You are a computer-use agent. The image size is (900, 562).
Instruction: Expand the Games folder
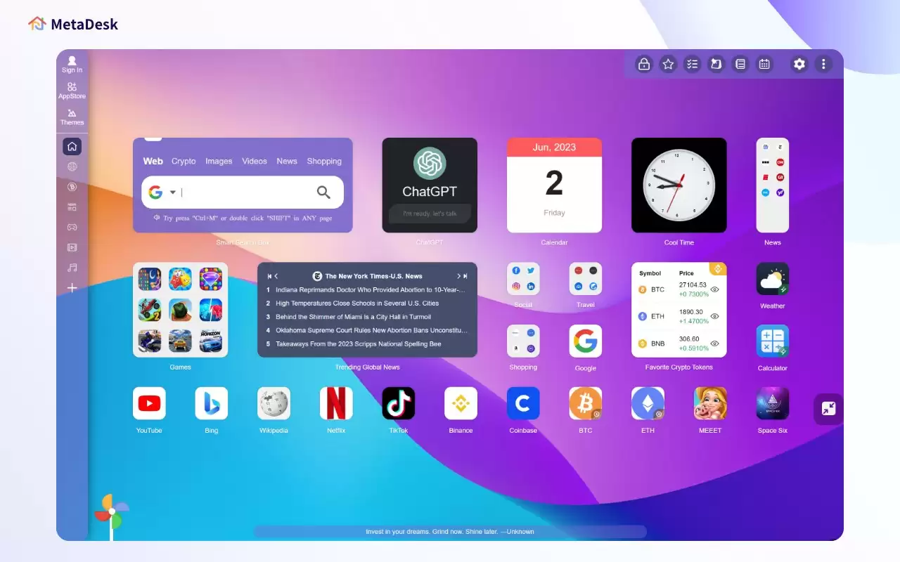180,310
